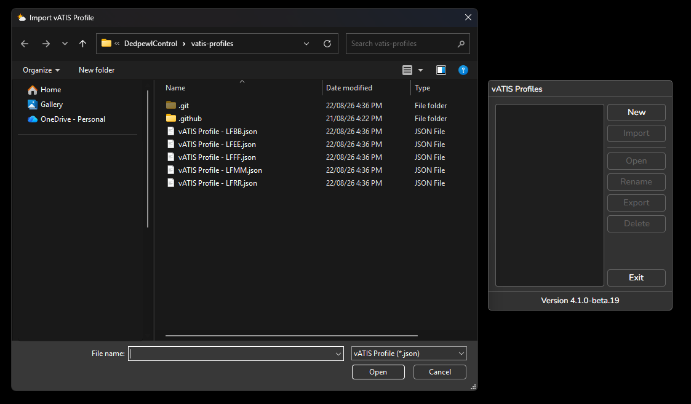Cancel the Import vATIS Profile dialog
Viewport: 691px width, 404px height.
pos(440,372)
